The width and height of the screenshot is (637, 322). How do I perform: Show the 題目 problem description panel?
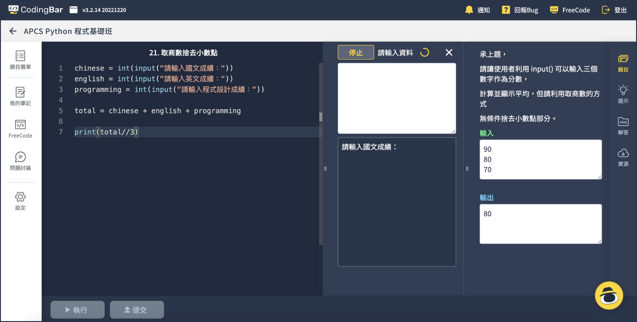[623, 63]
